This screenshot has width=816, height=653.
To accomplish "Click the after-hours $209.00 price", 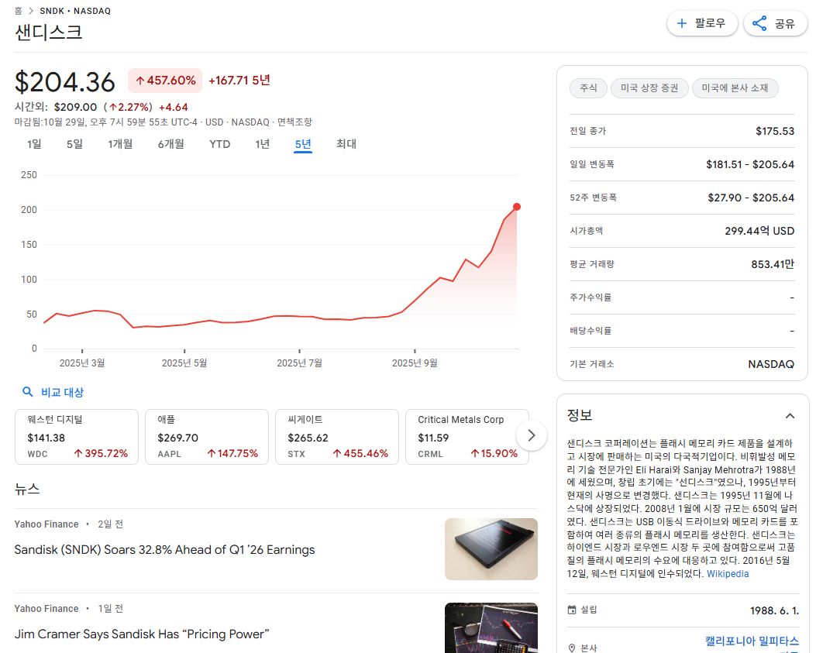I will tap(75, 107).
